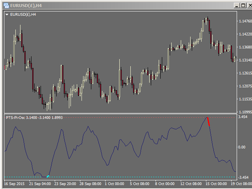The image size is (252, 189).
Task: Click the 12 Oct 08:00 time label
Action: [x=191, y=184]
